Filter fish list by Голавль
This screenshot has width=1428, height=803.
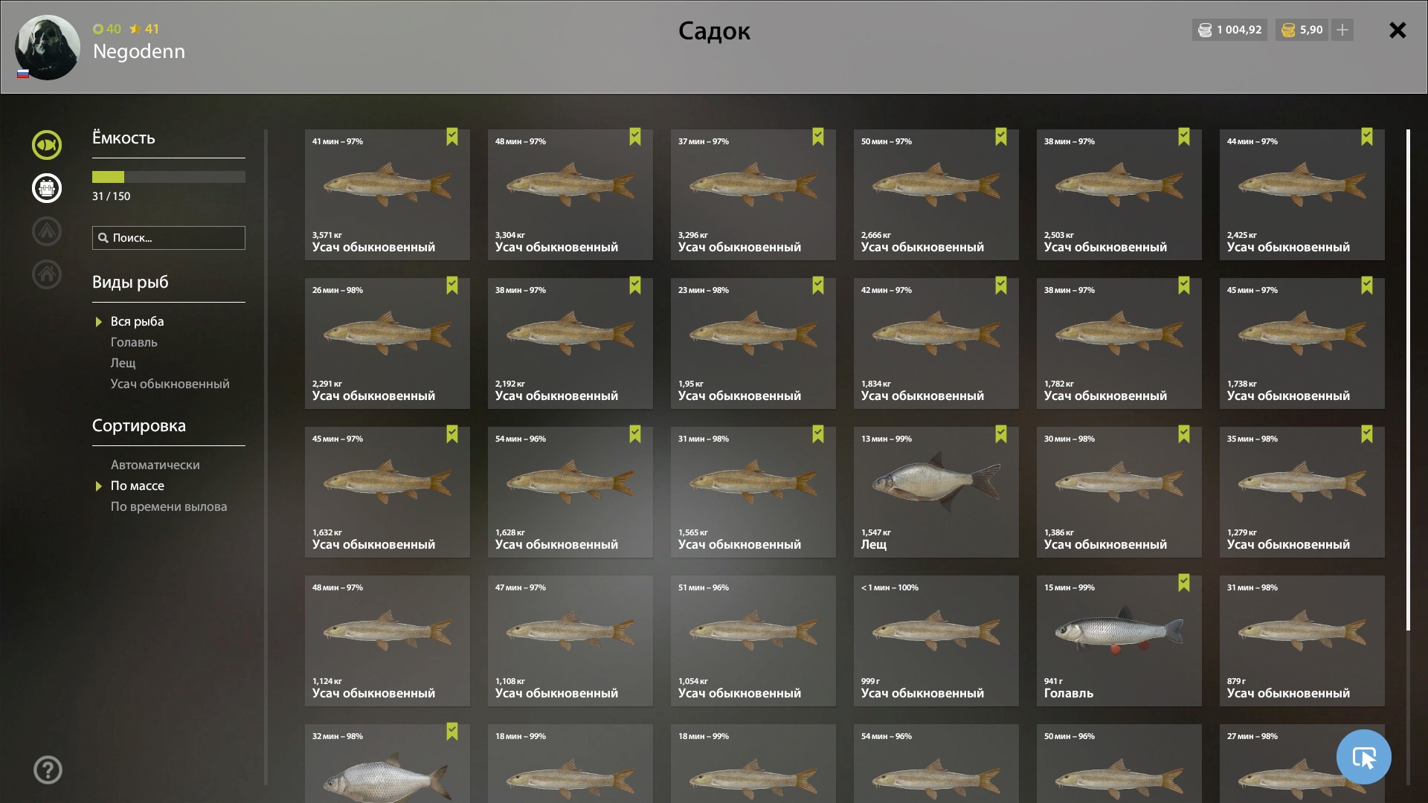tap(134, 342)
